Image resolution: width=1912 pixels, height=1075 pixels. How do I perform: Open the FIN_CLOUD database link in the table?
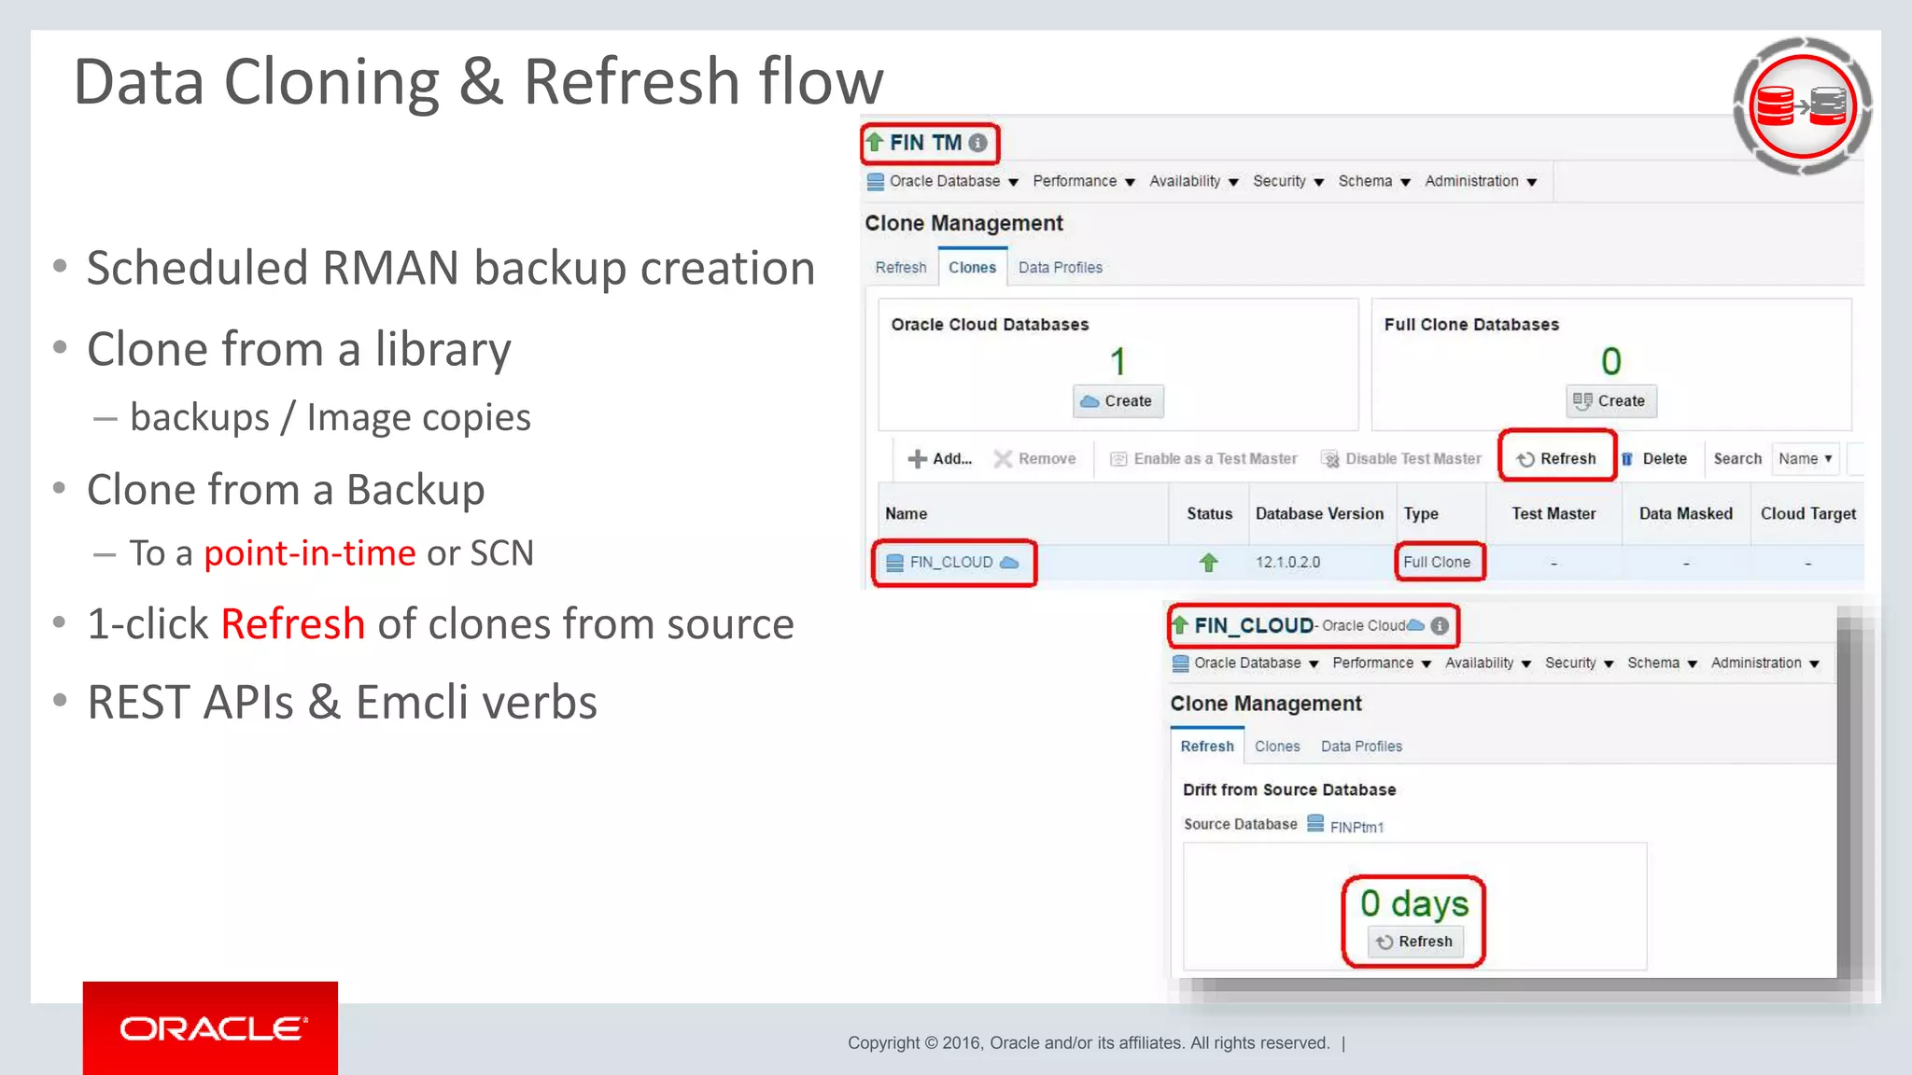click(x=951, y=563)
